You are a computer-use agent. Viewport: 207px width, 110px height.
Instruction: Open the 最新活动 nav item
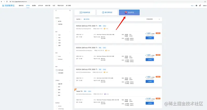pos(21,5)
